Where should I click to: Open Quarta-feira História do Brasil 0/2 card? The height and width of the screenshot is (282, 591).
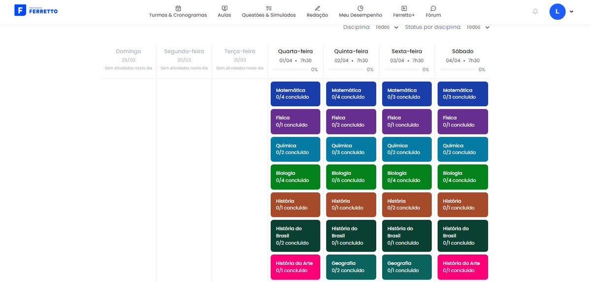[x=295, y=236]
